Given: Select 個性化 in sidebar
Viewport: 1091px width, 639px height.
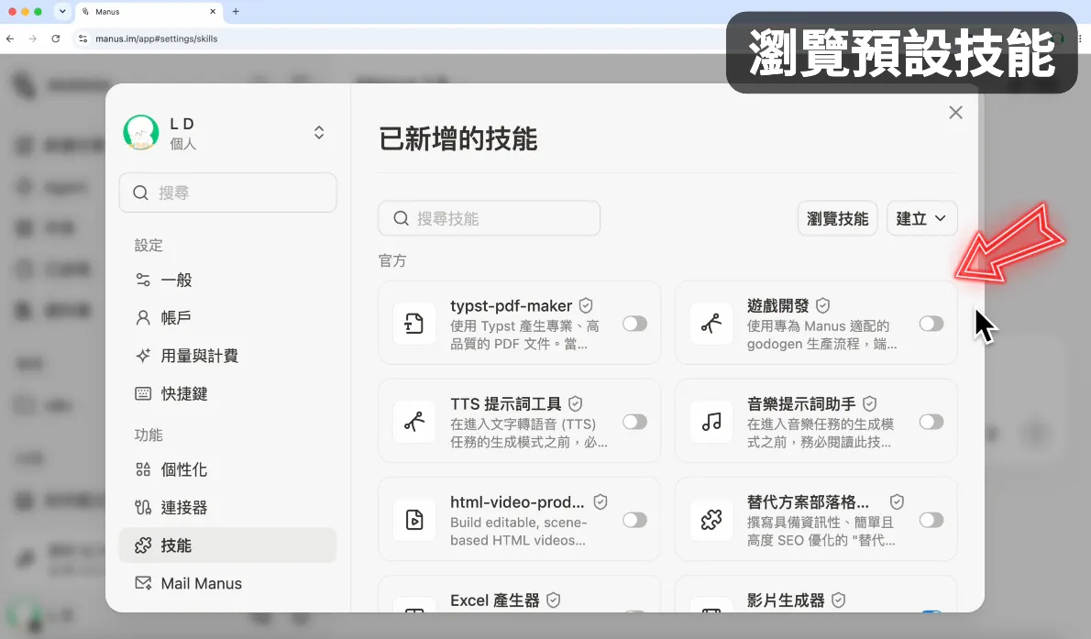Looking at the screenshot, I should point(227,469).
